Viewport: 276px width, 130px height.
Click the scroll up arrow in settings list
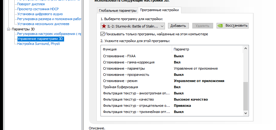[x=246, y=48]
